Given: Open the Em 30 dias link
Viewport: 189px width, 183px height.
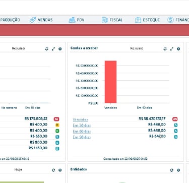Looking at the screenshot, I should click(82, 126).
